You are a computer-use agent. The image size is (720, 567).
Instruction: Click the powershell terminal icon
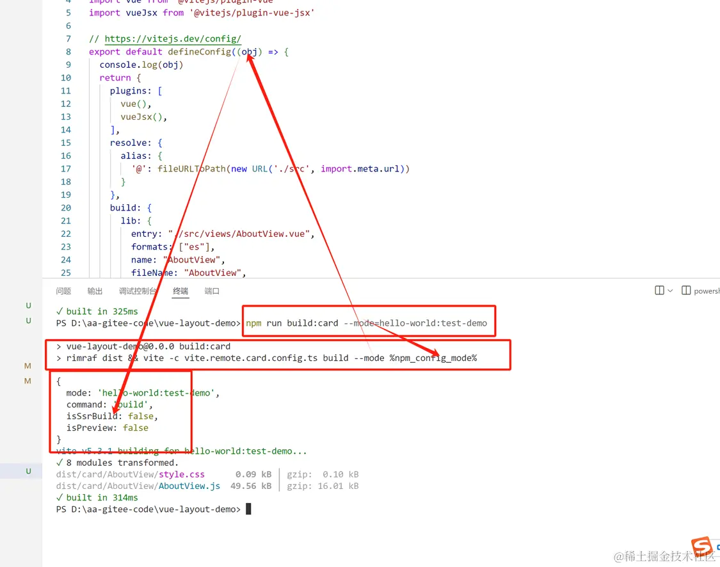(x=686, y=290)
